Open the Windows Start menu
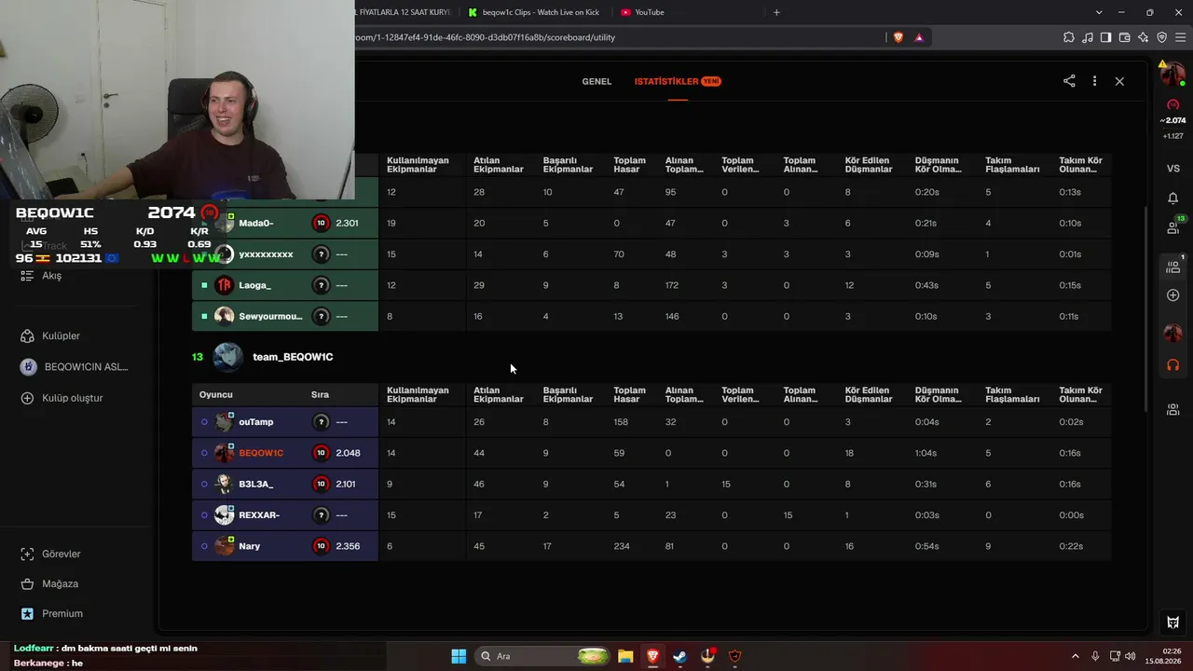 (x=459, y=656)
